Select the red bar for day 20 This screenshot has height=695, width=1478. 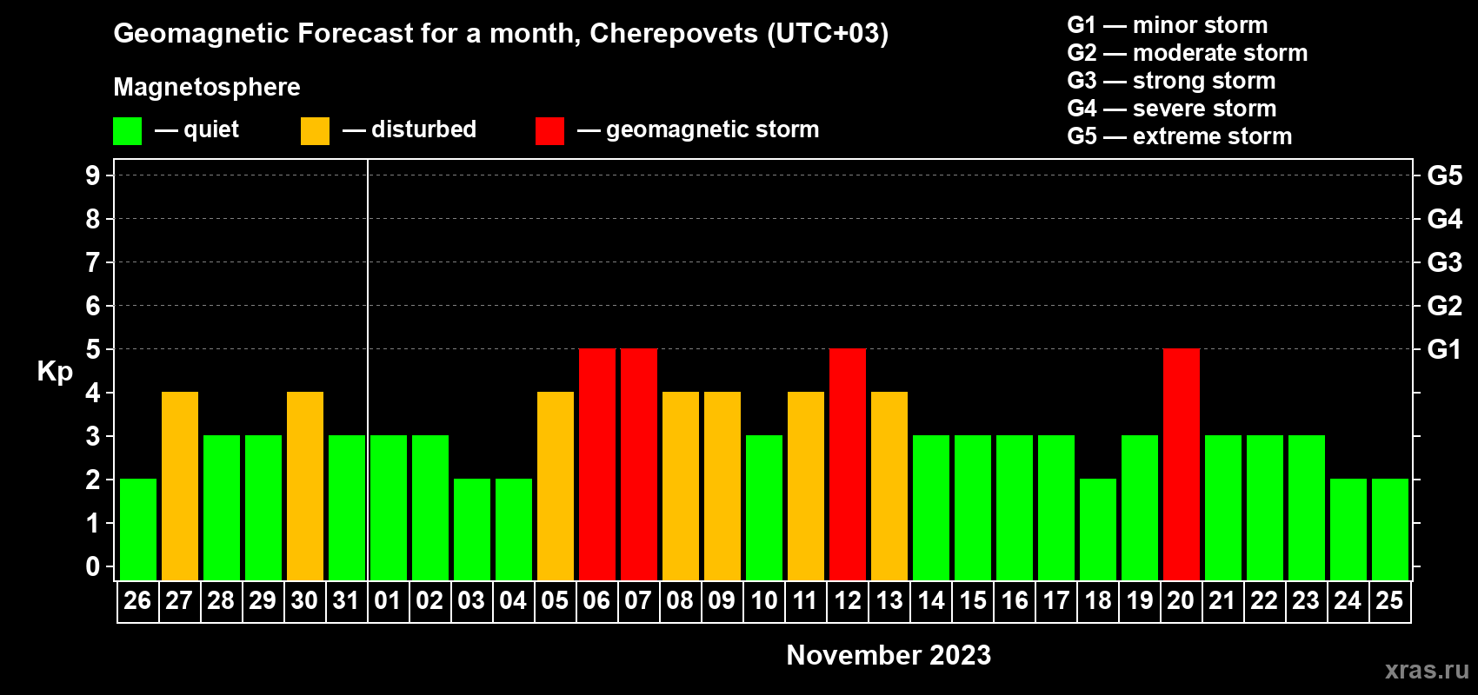click(1182, 464)
